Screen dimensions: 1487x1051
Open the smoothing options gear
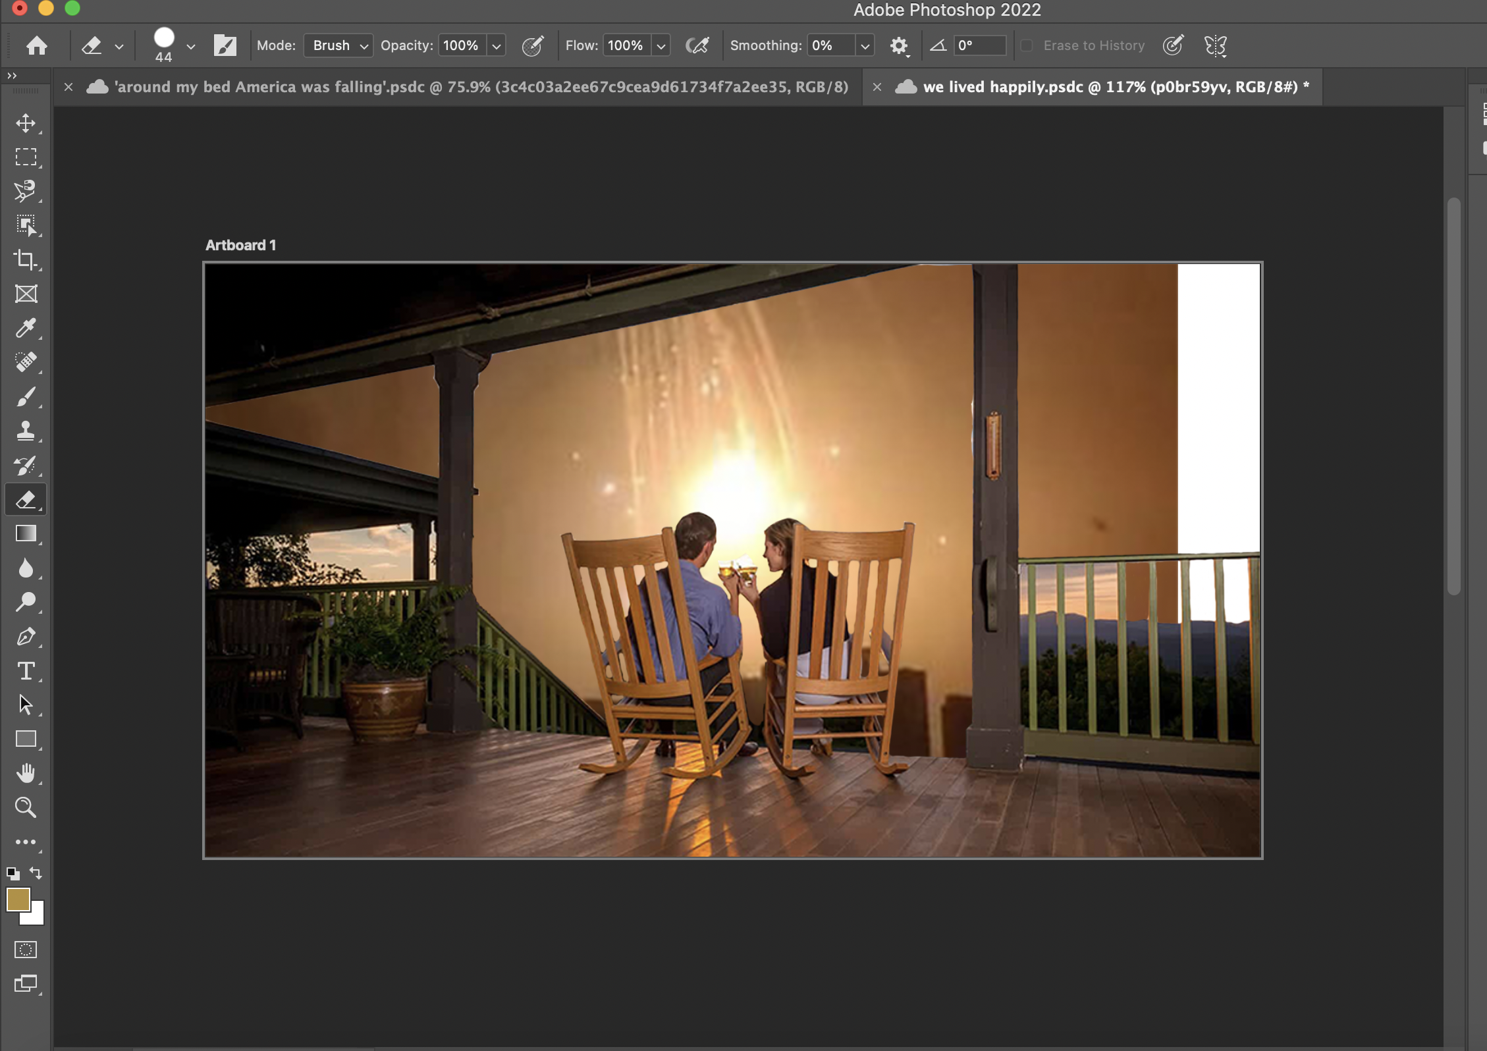click(x=900, y=45)
